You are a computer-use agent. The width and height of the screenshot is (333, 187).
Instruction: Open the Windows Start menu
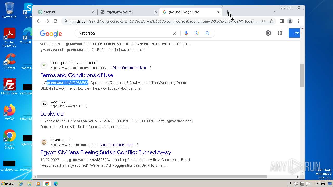pyautogui.click(x=7, y=184)
